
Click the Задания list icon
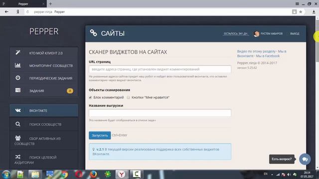[x=18, y=90]
